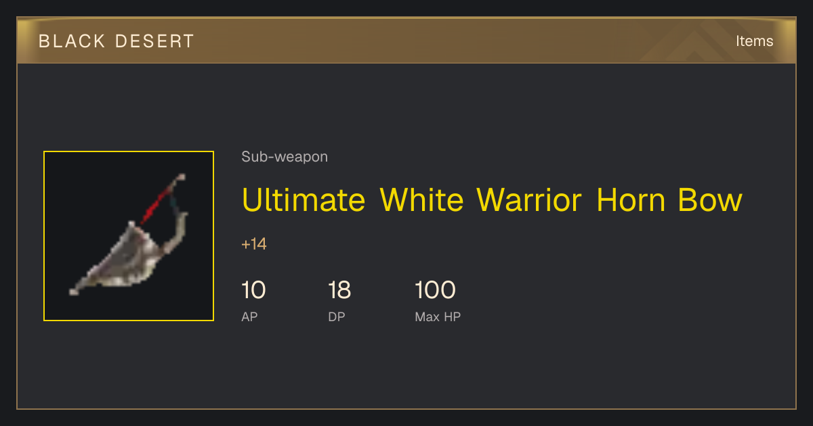Image resolution: width=813 pixels, height=426 pixels.
Task: Click the word Ultimate in the title
Action: click(304, 200)
